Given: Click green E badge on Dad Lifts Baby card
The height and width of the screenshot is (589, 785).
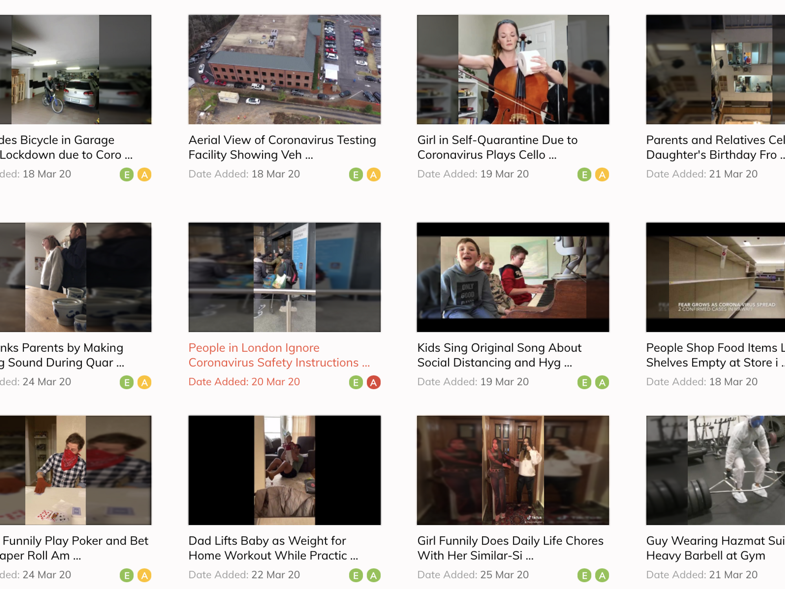Looking at the screenshot, I should tap(356, 575).
